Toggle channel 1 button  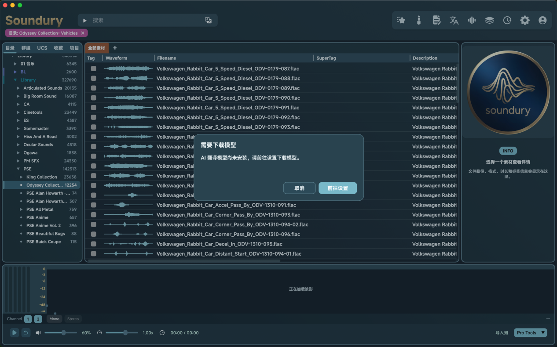click(x=28, y=319)
